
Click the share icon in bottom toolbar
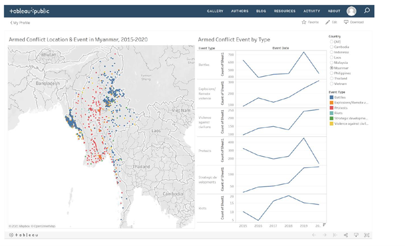(x=345, y=235)
